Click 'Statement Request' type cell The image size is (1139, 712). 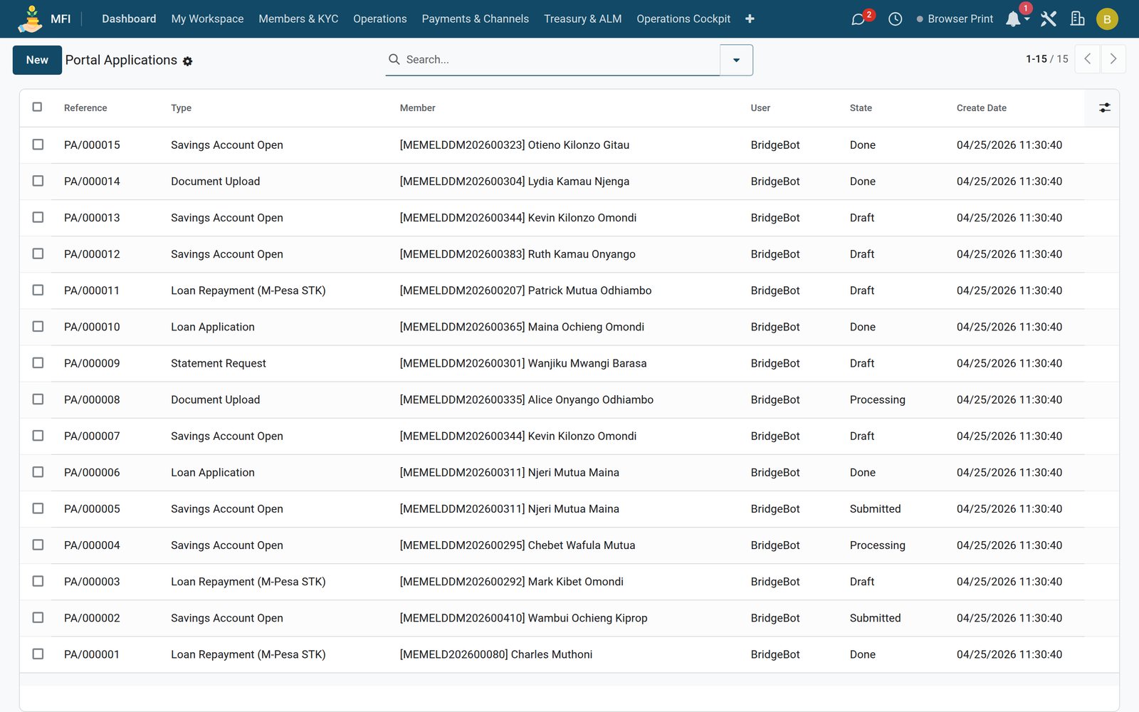tap(218, 363)
